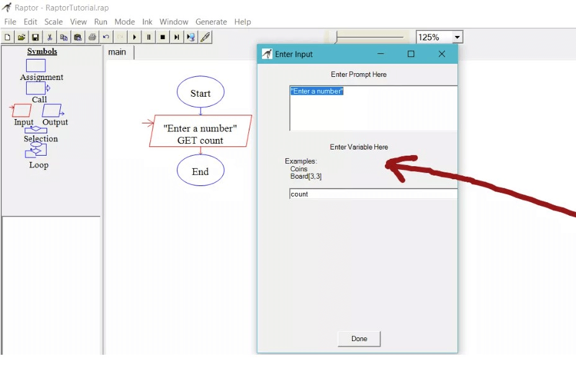Click the Symbols heading
Screen dimensions: 576x369
tap(42, 51)
